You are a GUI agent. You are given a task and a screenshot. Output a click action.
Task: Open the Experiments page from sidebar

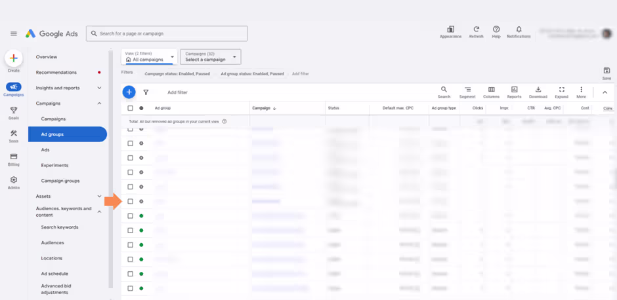coord(54,165)
